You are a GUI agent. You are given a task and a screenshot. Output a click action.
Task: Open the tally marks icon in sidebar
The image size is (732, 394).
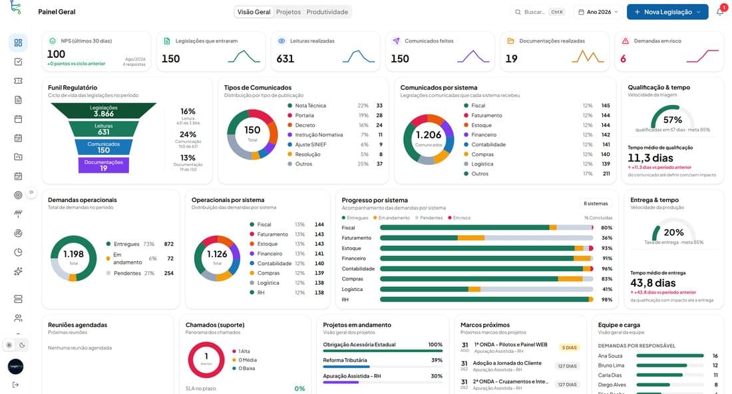pos(18,214)
